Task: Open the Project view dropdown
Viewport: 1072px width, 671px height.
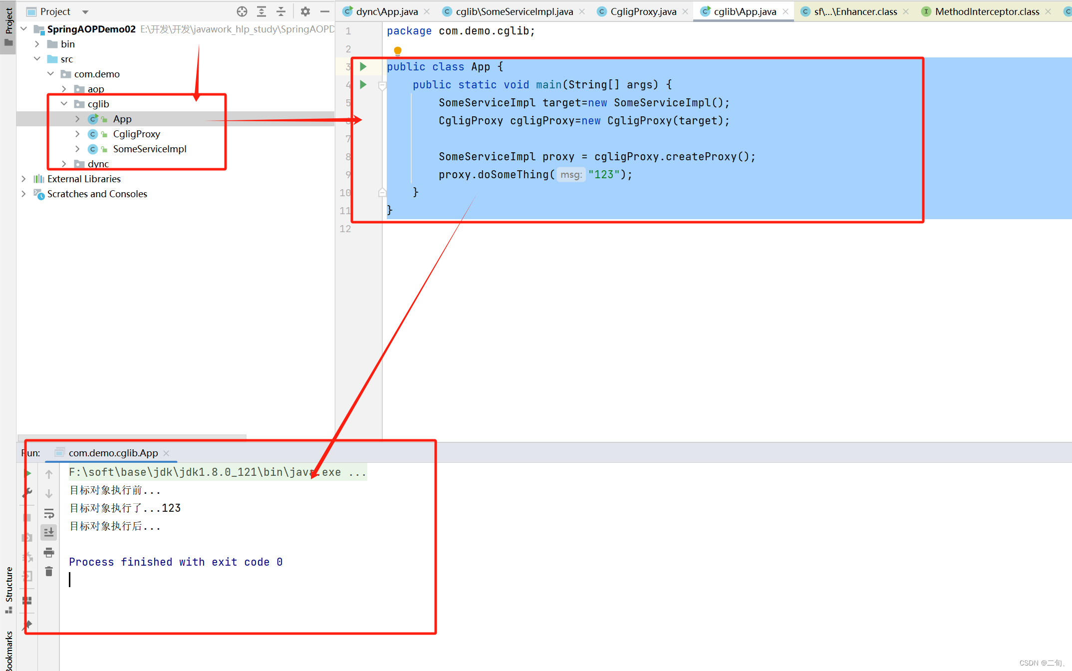Action: coord(85,12)
